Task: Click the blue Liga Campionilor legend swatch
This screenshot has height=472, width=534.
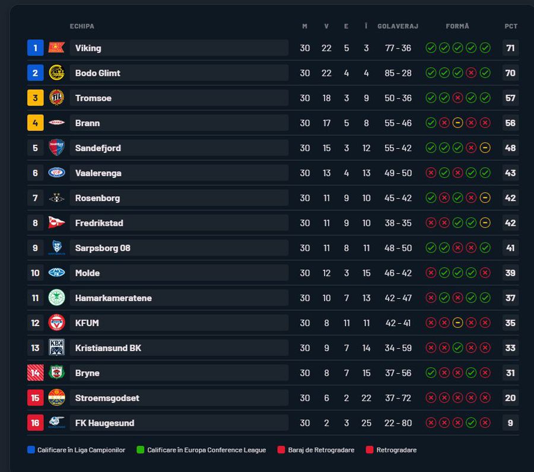Action: click(31, 450)
